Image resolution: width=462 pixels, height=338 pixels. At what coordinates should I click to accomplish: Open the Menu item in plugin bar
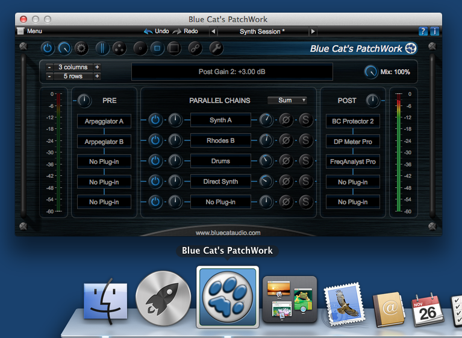click(30, 31)
